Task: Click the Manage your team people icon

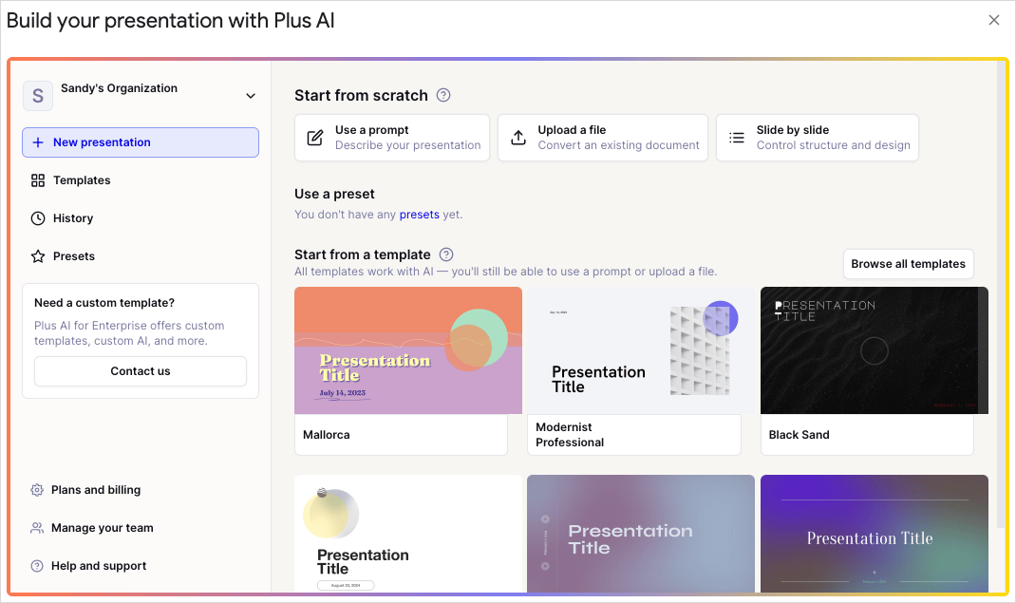Action: click(37, 528)
